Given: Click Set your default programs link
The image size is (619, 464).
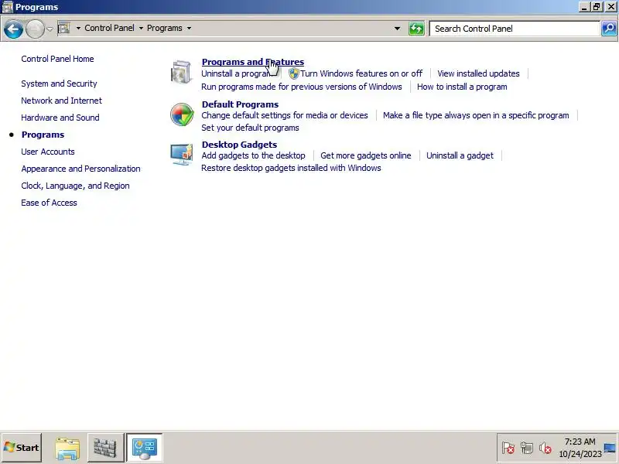Looking at the screenshot, I should pyautogui.click(x=250, y=128).
